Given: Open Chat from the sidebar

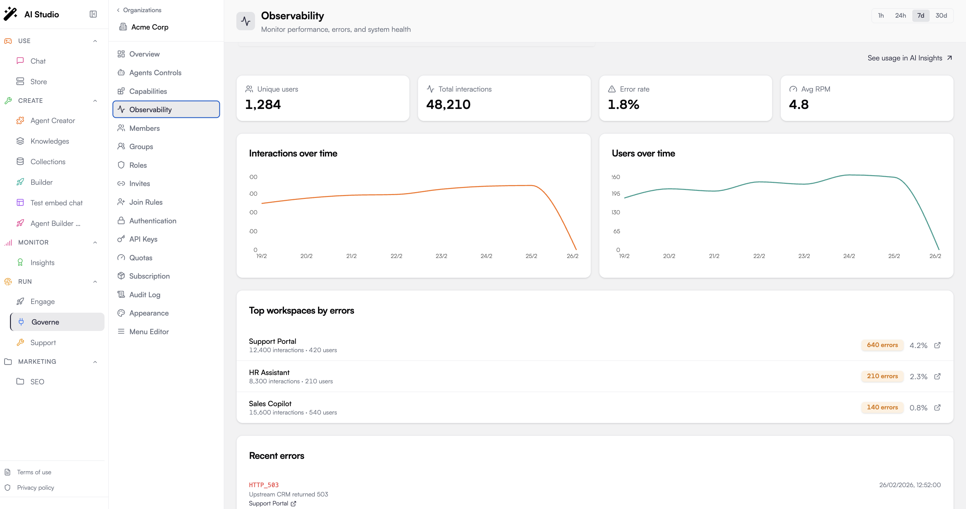Looking at the screenshot, I should 57,61.
